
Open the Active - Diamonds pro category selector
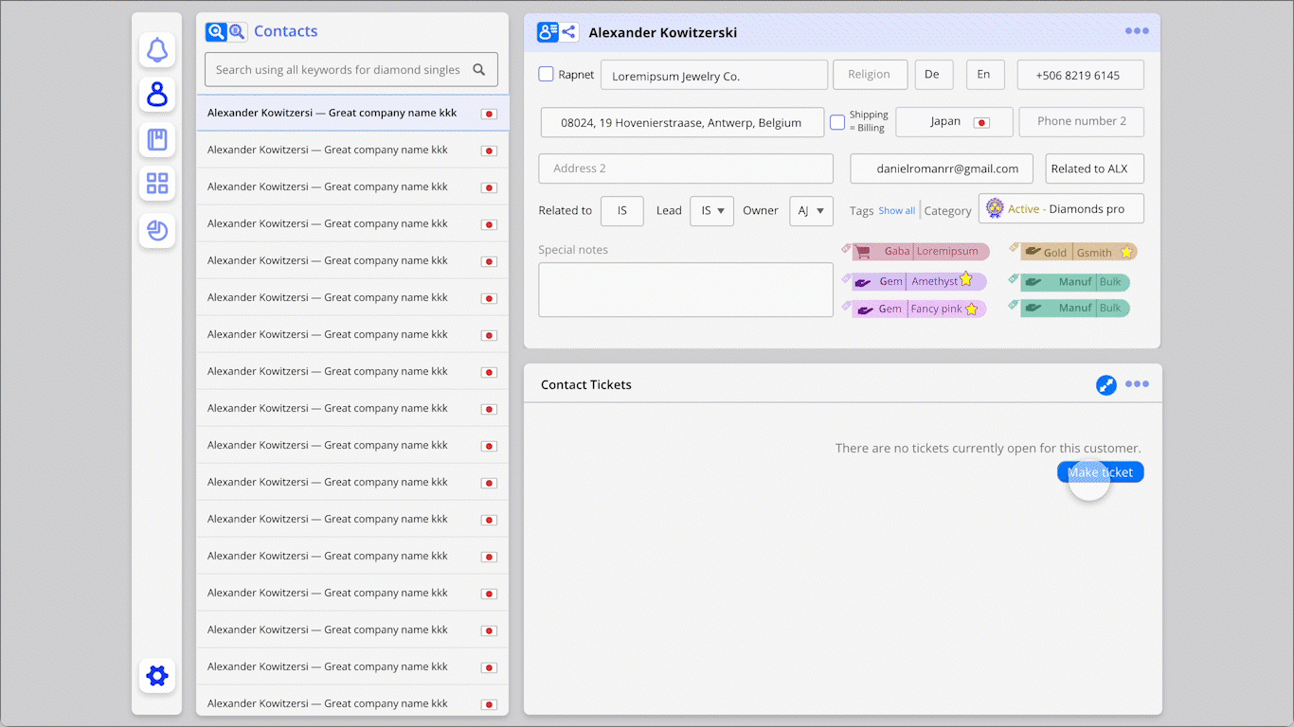pos(1061,209)
